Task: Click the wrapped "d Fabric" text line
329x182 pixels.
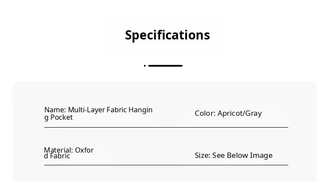Action: (57, 156)
